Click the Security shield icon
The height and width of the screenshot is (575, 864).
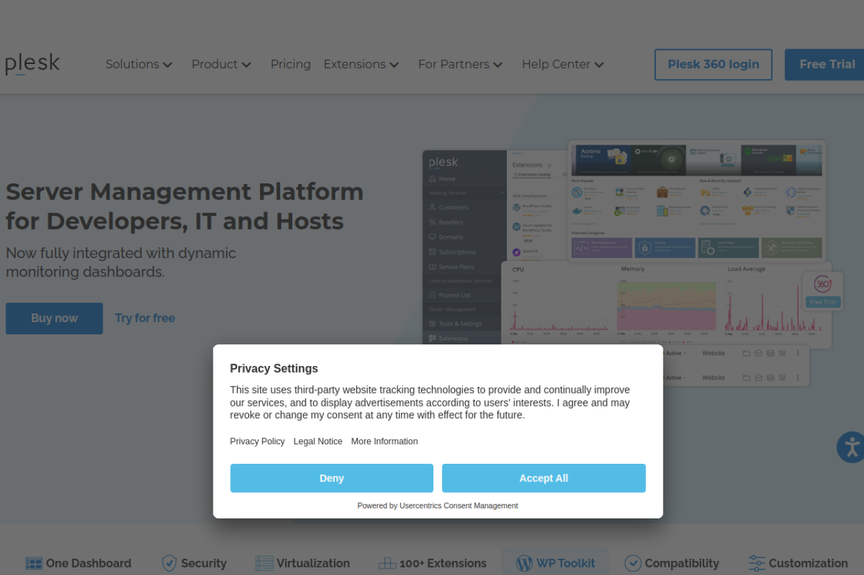click(x=169, y=563)
